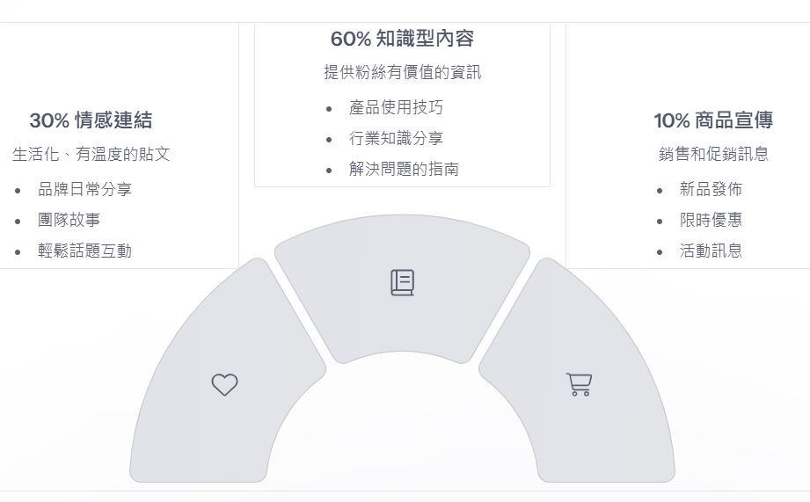
Task: Click the 行業知識分享 bullet item
Action: point(396,138)
